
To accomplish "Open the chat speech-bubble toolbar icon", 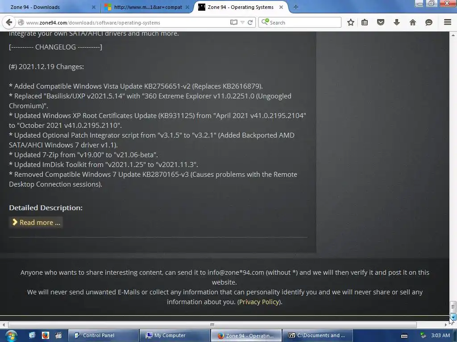I will [429, 22].
